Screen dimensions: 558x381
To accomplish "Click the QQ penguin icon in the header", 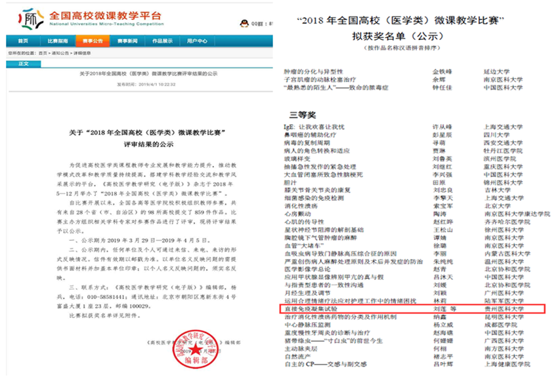I will 244,24.
